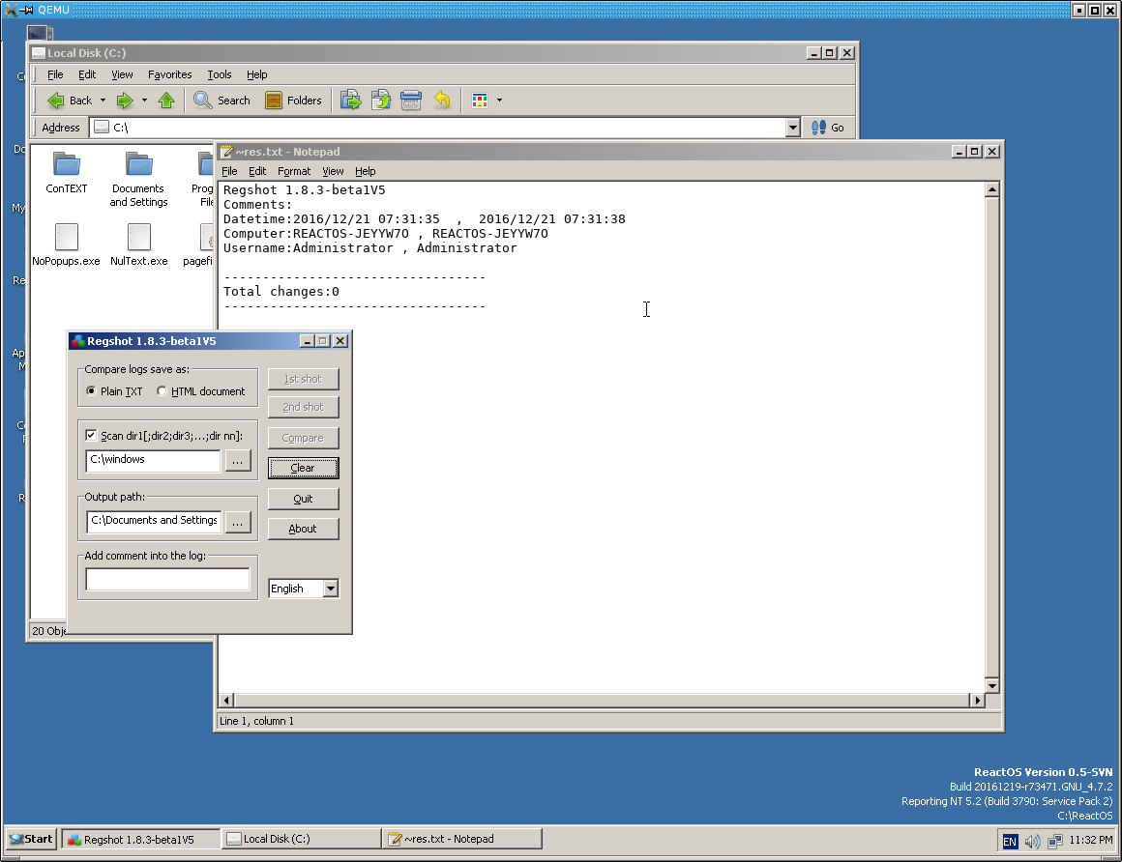Screen dimensions: 1122x862
Task: Switch to Local Disk (C:) taskbar button
Action: (301, 839)
